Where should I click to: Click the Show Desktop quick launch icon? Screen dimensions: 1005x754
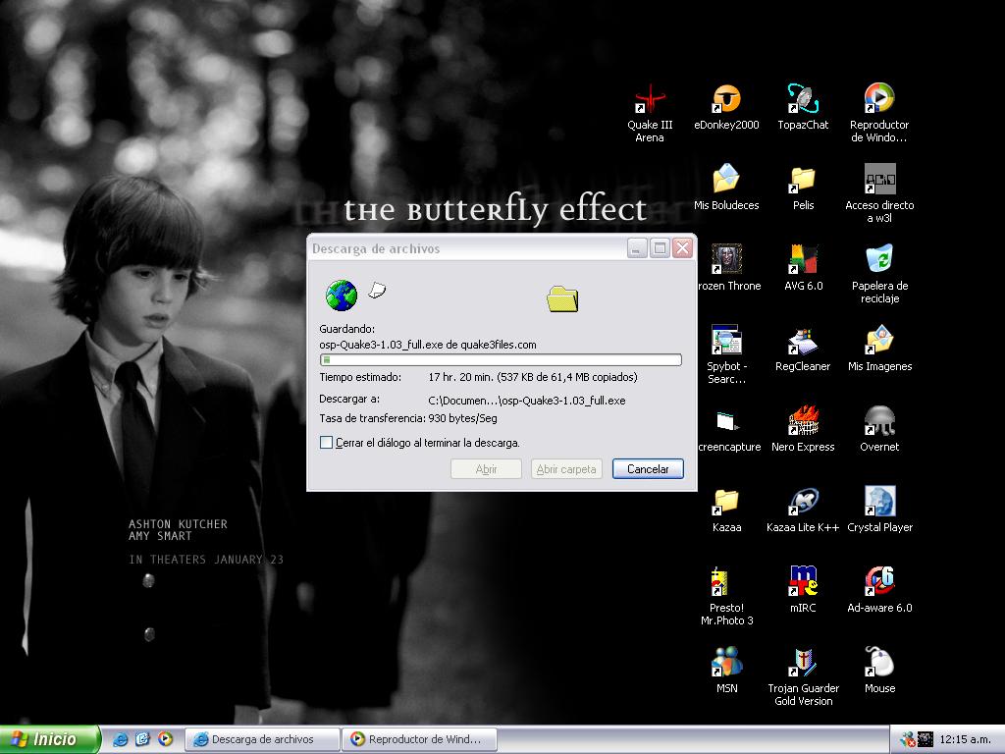click(x=142, y=739)
